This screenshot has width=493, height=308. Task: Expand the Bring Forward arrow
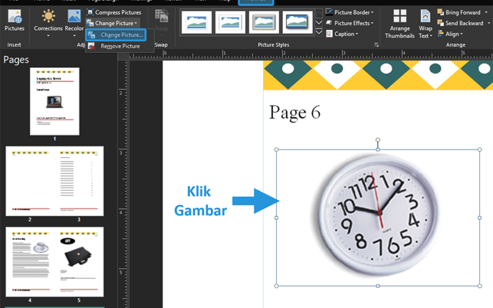click(x=486, y=12)
